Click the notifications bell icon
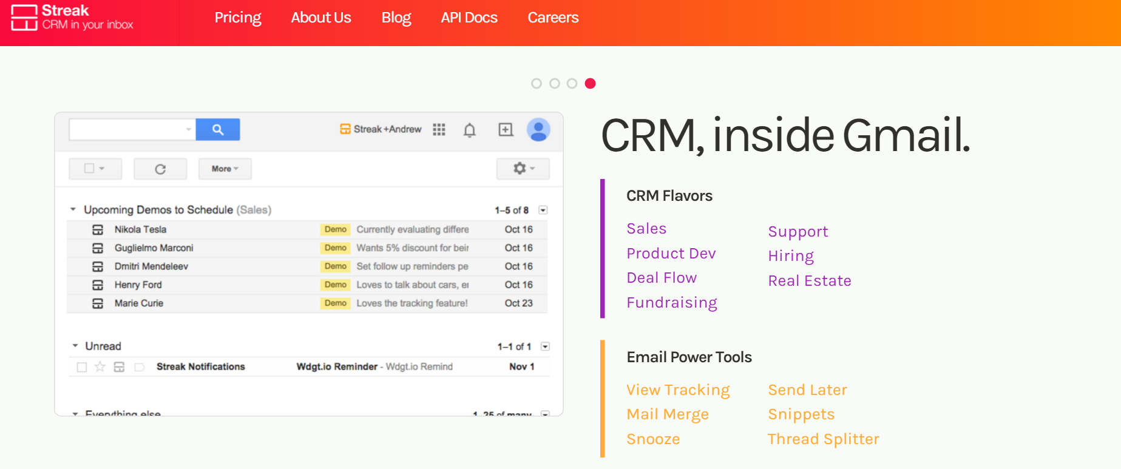Viewport: 1121px width, 469px height. (469, 130)
